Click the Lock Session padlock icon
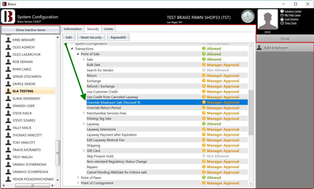The height and width of the screenshot is (189, 314). click(282, 19)
